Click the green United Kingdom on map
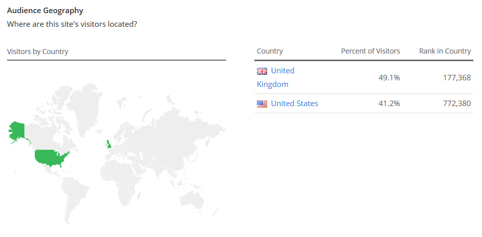Image resolution: width=482 pixels, height=237 pixels. (108, 145)
